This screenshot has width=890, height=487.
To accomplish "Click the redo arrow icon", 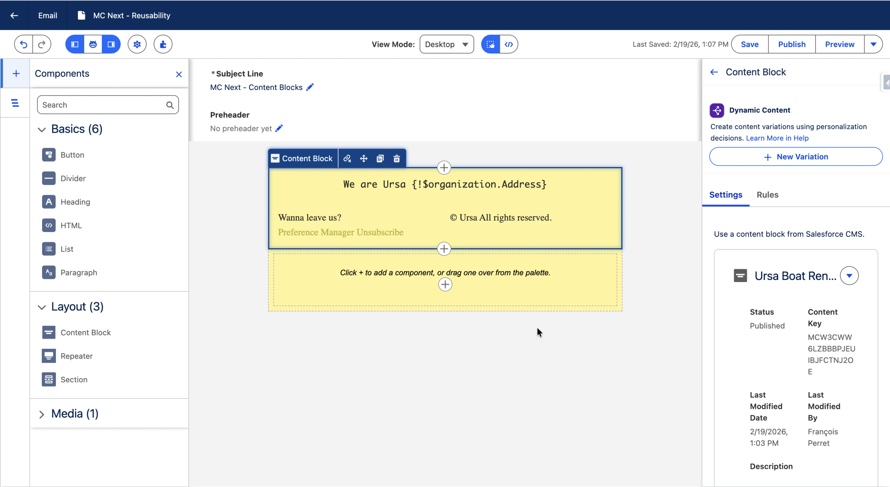I will [42, 44].
